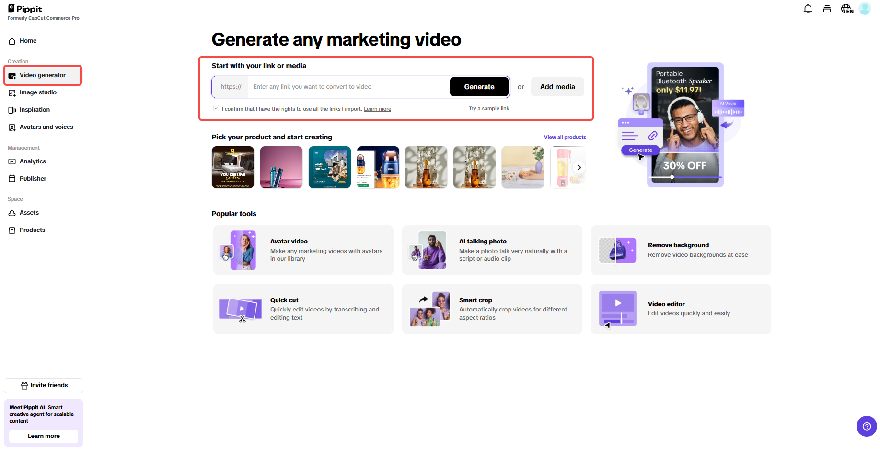Image resolution: width=880 pixels, height=449 pixels.
Task: Open the account menu via the profile avatar
Action: (x=865, y=9)
